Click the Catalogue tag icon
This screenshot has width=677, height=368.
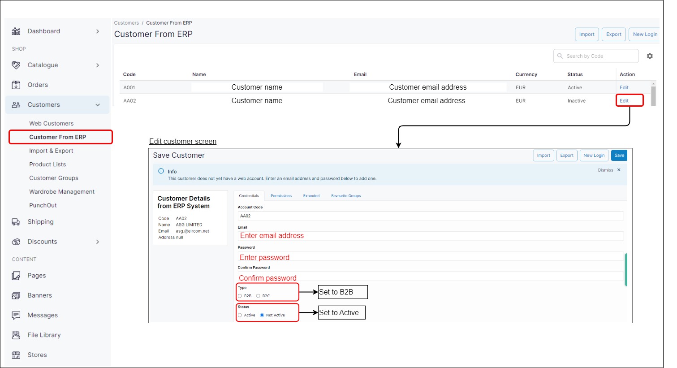coord(16,65)
